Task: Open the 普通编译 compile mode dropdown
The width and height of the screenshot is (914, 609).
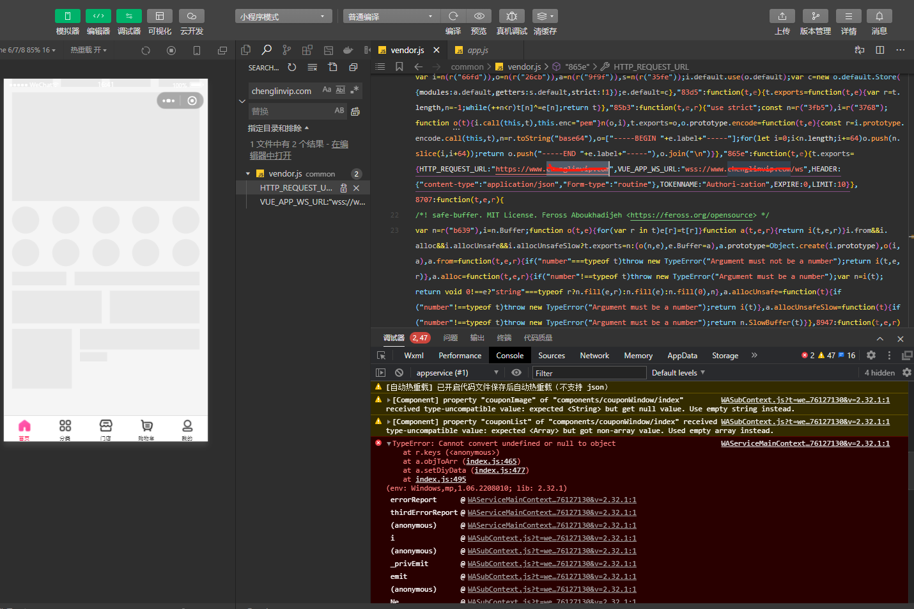Action: click(x=391, y=17)
